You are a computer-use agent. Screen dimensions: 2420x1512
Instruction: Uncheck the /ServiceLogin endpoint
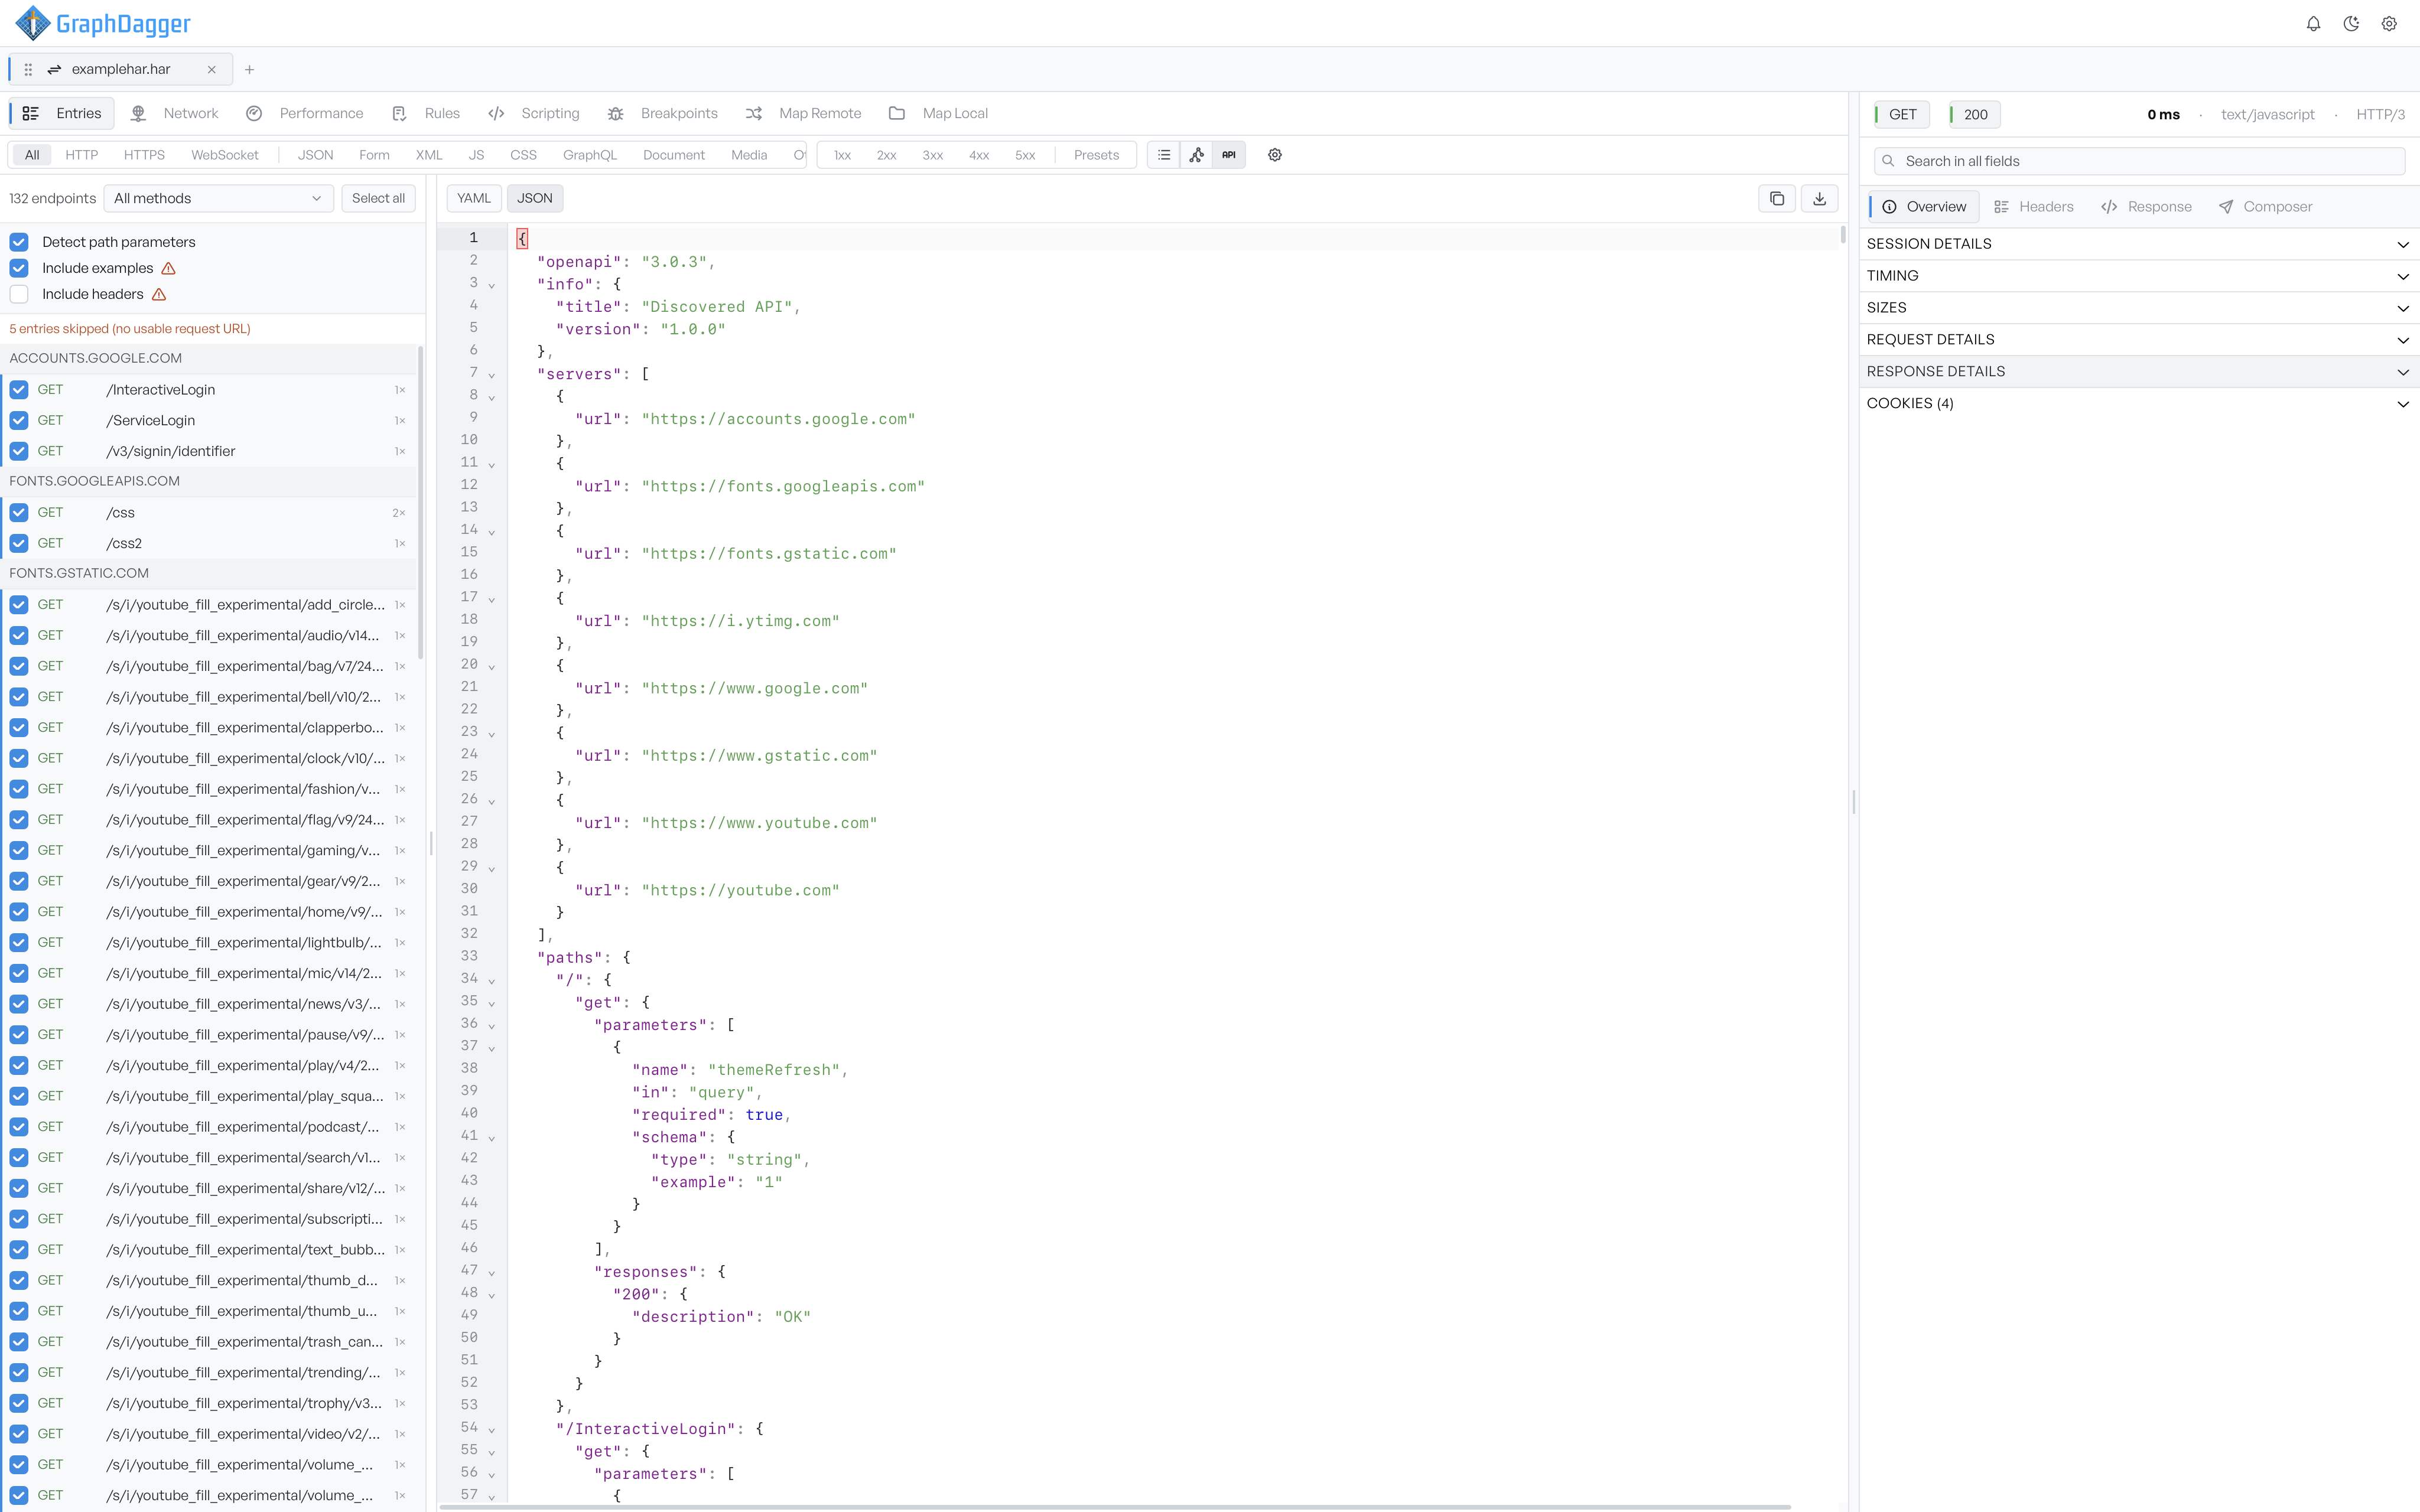pos(19,420)
